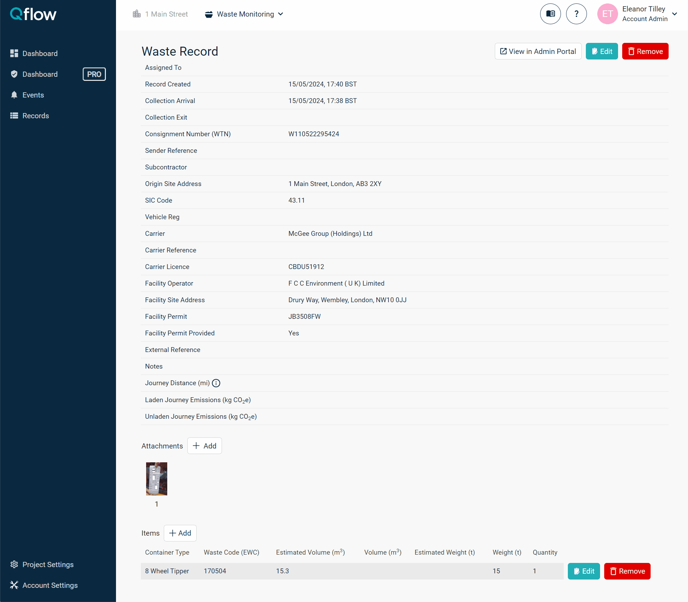
Task: Select Records from the sidebar
Action: click(36, 115)
